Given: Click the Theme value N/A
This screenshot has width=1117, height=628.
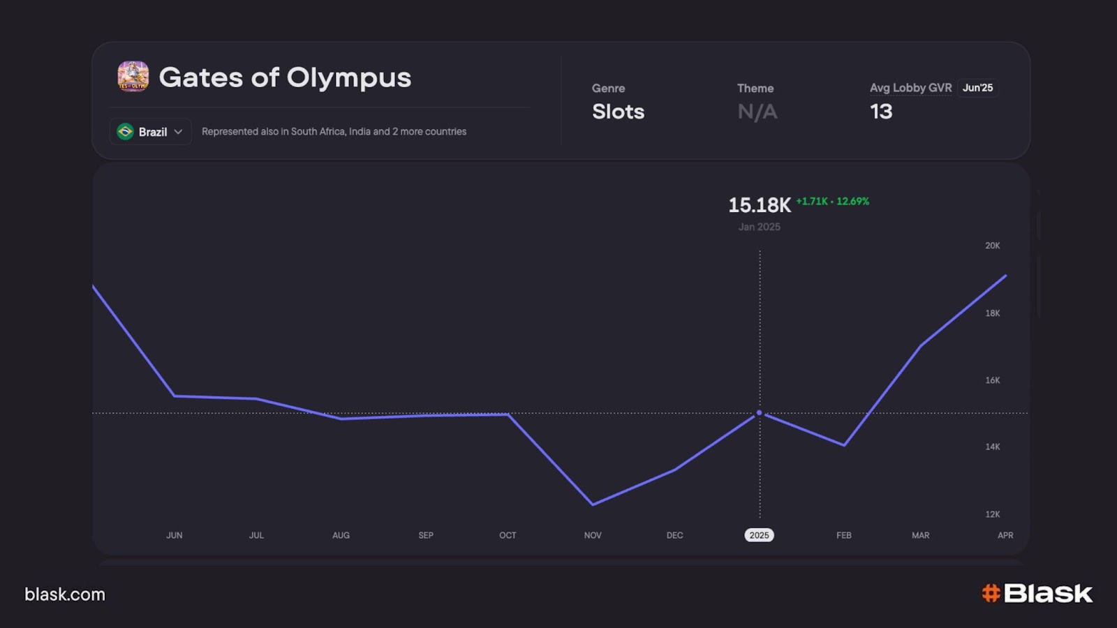Looking at the screenshot, I should (757, 112).
